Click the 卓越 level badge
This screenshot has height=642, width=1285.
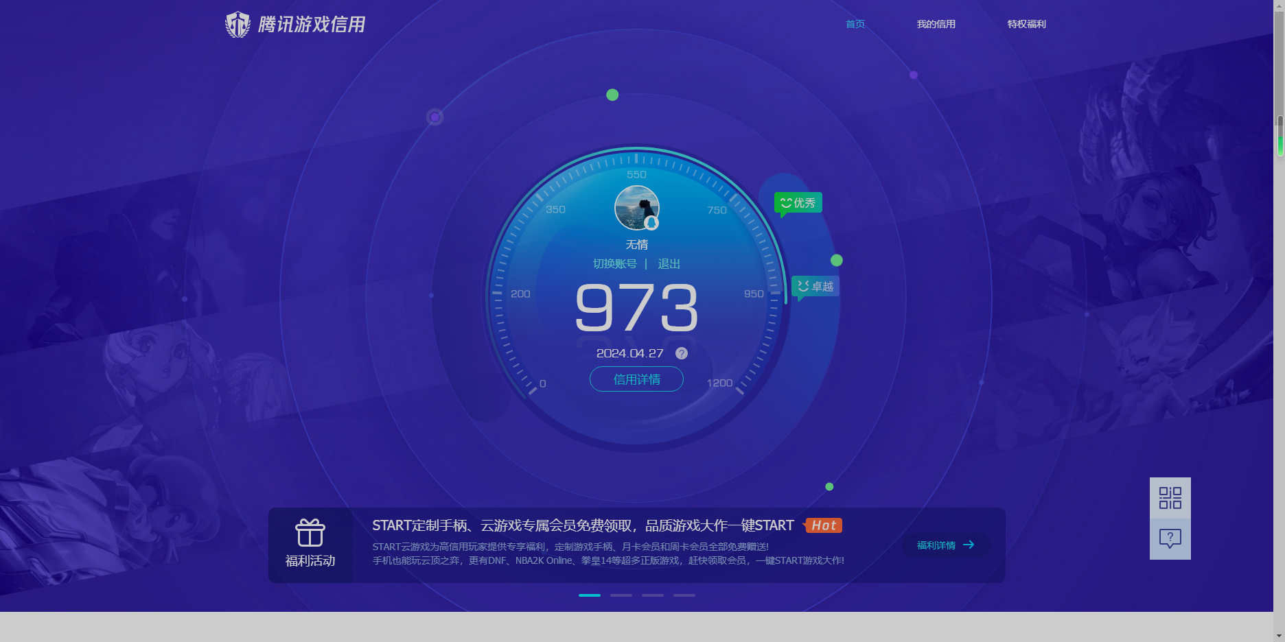point(815,287)
